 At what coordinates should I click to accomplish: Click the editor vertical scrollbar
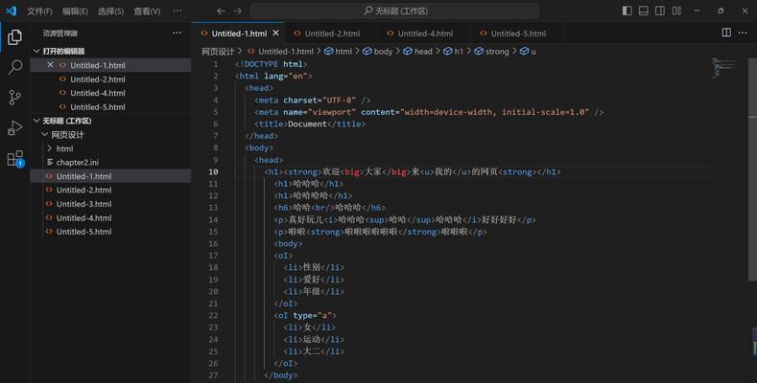[x=752, y=169]
